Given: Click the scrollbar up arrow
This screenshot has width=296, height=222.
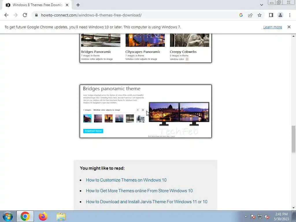Looking at the screenshot, I should (293, 36).
